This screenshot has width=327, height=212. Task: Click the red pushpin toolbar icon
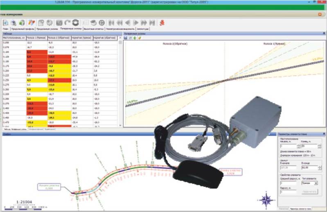click(x=162, y=23)
